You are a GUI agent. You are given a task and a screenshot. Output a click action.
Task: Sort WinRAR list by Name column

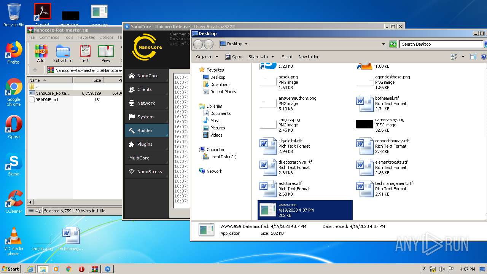(51, 80)
